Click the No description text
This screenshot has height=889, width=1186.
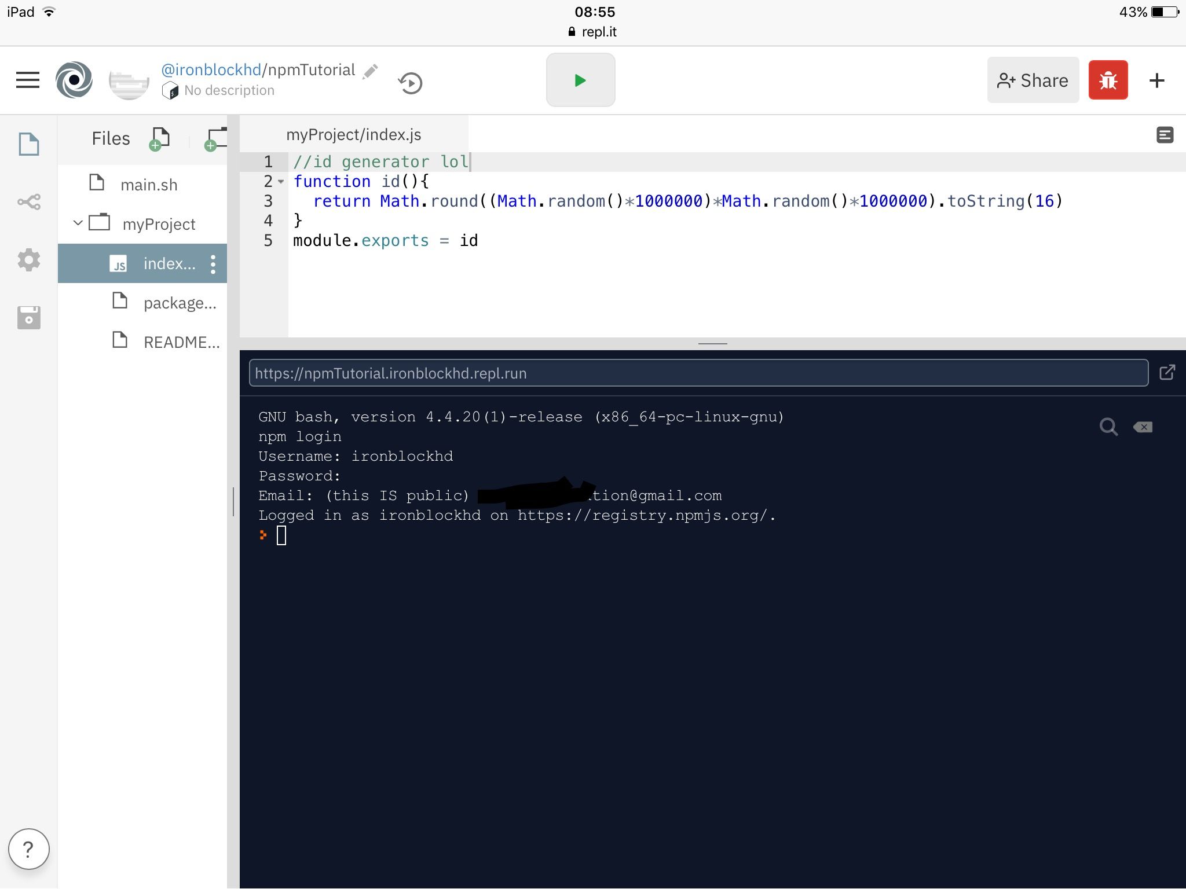click(x=229, y=90)
